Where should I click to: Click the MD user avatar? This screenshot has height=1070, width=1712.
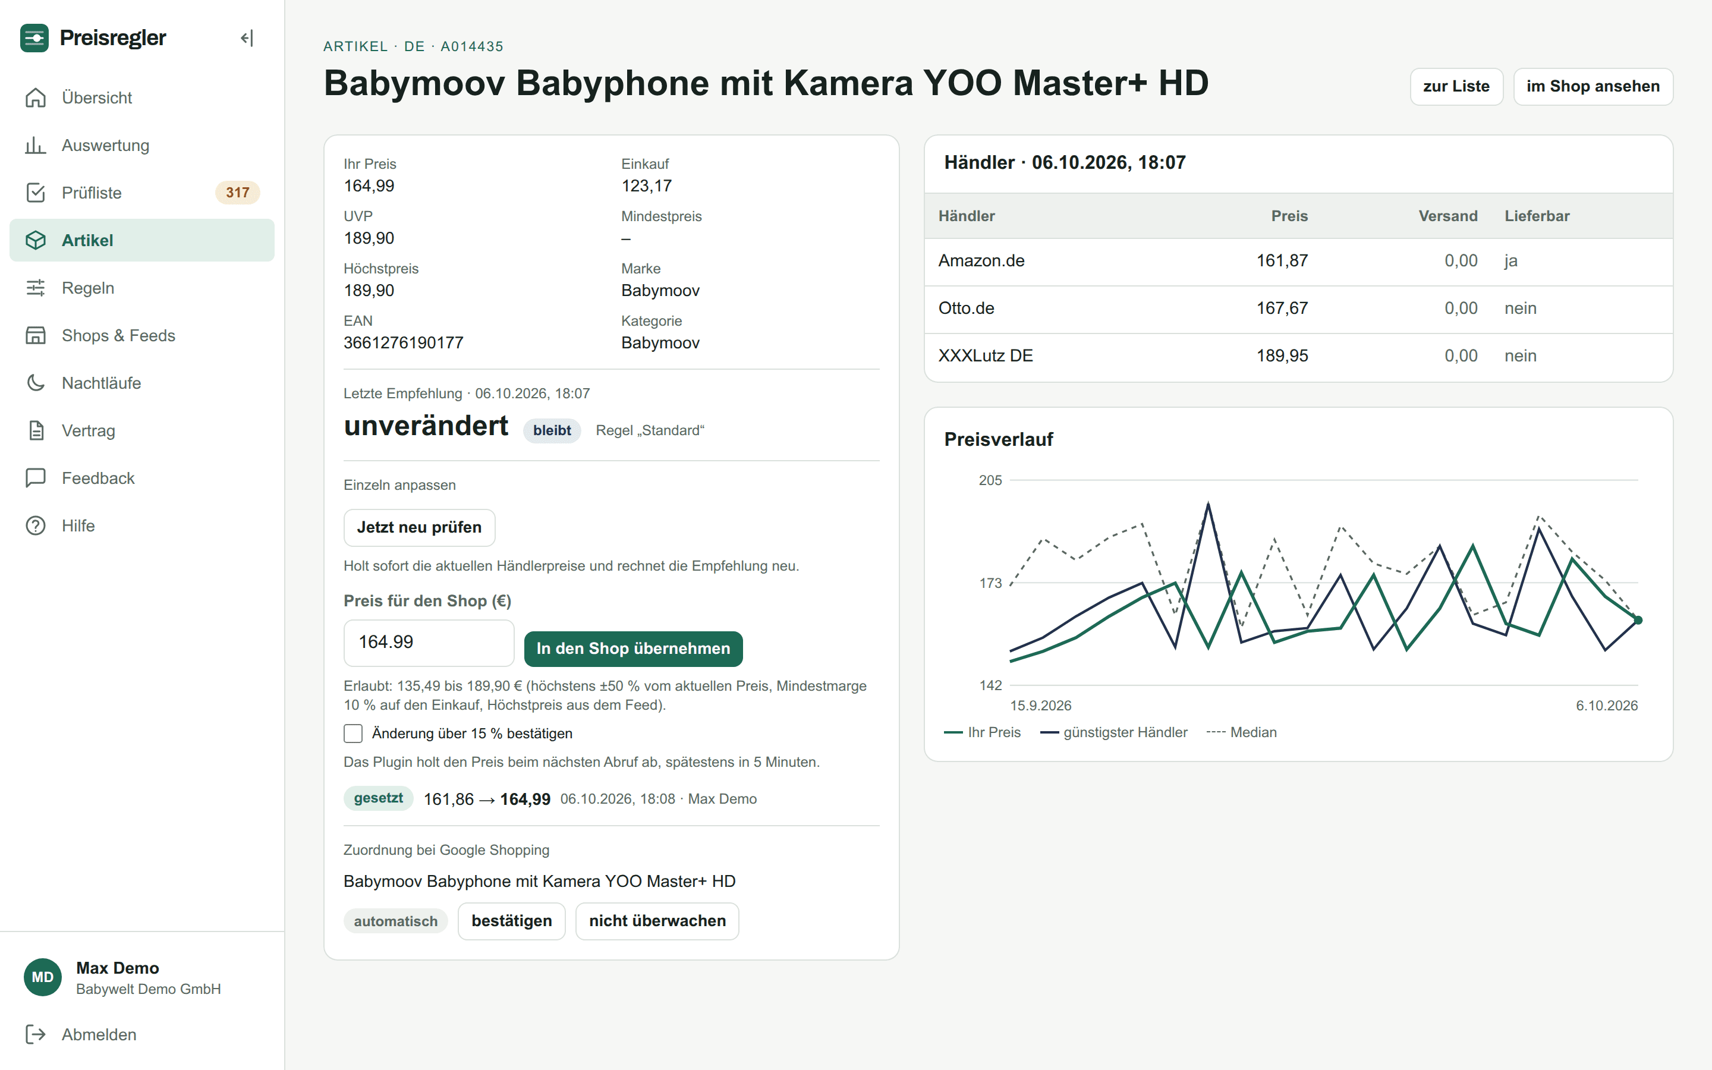pos(42,977)
